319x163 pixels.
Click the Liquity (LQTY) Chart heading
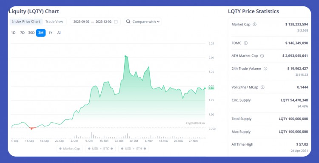pos(34,11)
